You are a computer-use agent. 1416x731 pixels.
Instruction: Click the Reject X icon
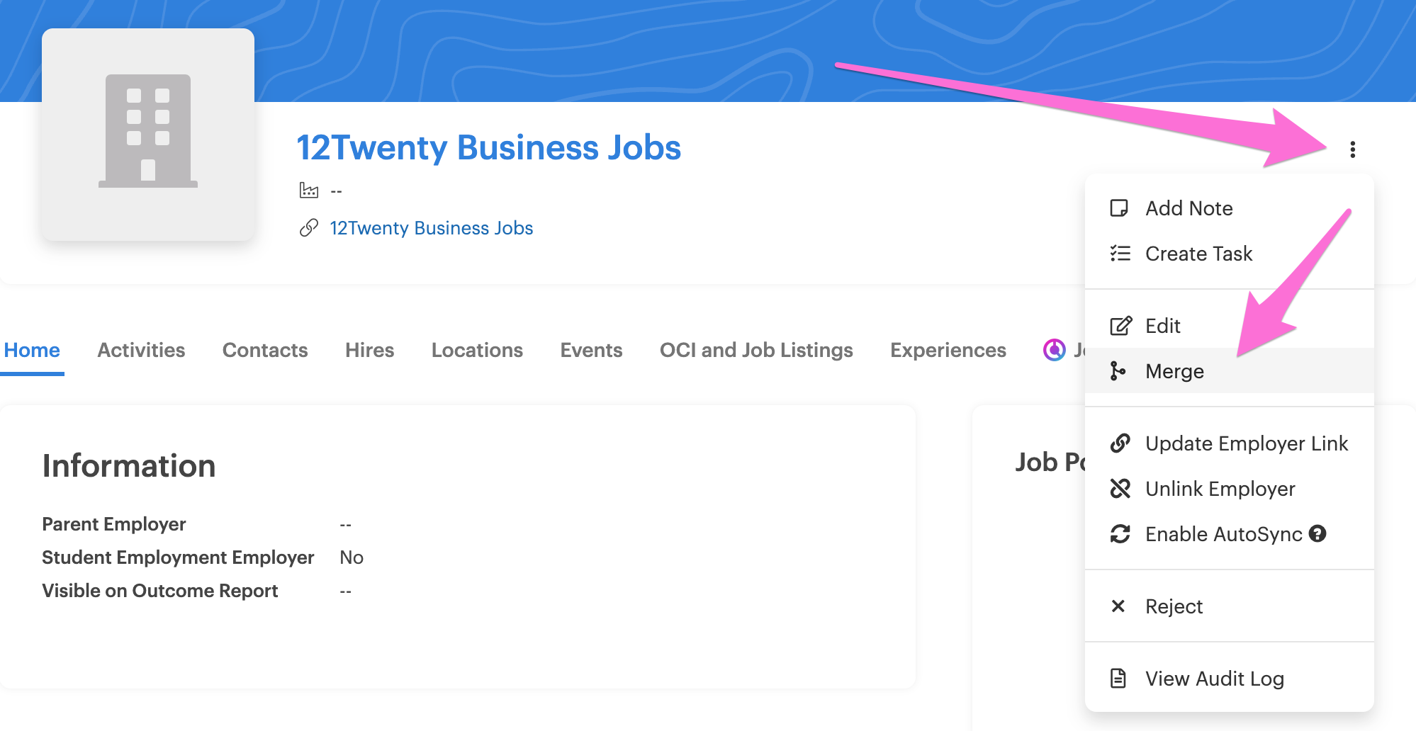[1118, 606]
